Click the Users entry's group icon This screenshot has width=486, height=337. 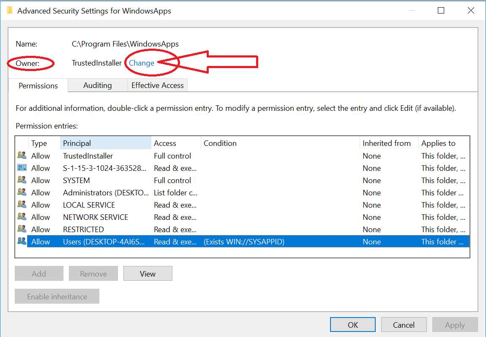(22, 241)
